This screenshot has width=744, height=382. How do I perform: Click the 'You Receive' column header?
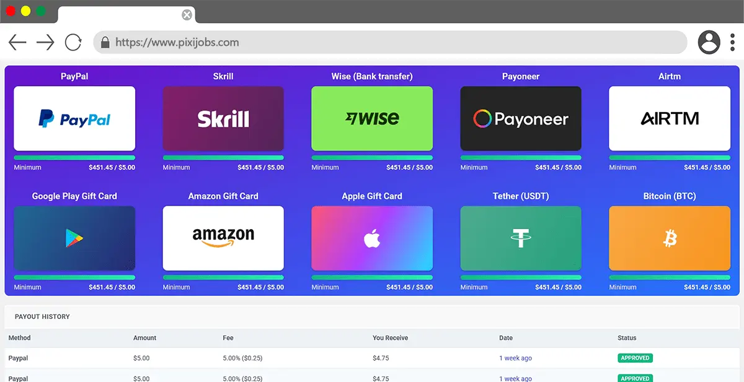tap(390, 338)
